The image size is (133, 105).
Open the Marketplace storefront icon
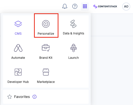click(46, 72)
